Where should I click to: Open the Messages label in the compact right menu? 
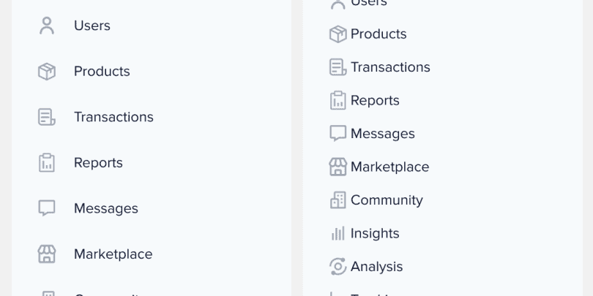tap(383, 134)
